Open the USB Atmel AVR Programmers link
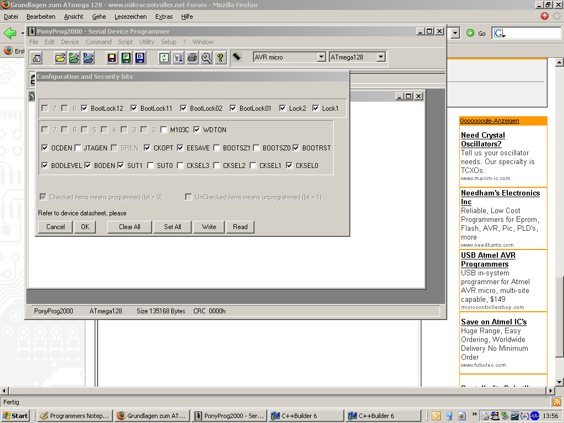This screenshot has height=423, width=564. tap(488, 260)
